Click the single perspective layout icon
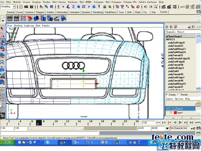The width and height of the screenshot is (202, 152). click(2, 90)
